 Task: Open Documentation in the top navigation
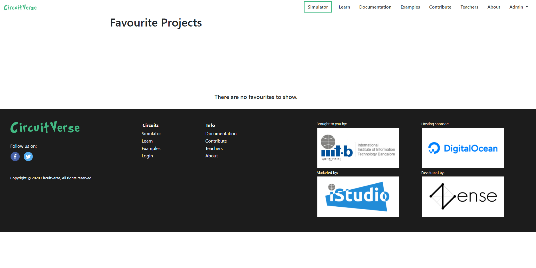(375, 7)
